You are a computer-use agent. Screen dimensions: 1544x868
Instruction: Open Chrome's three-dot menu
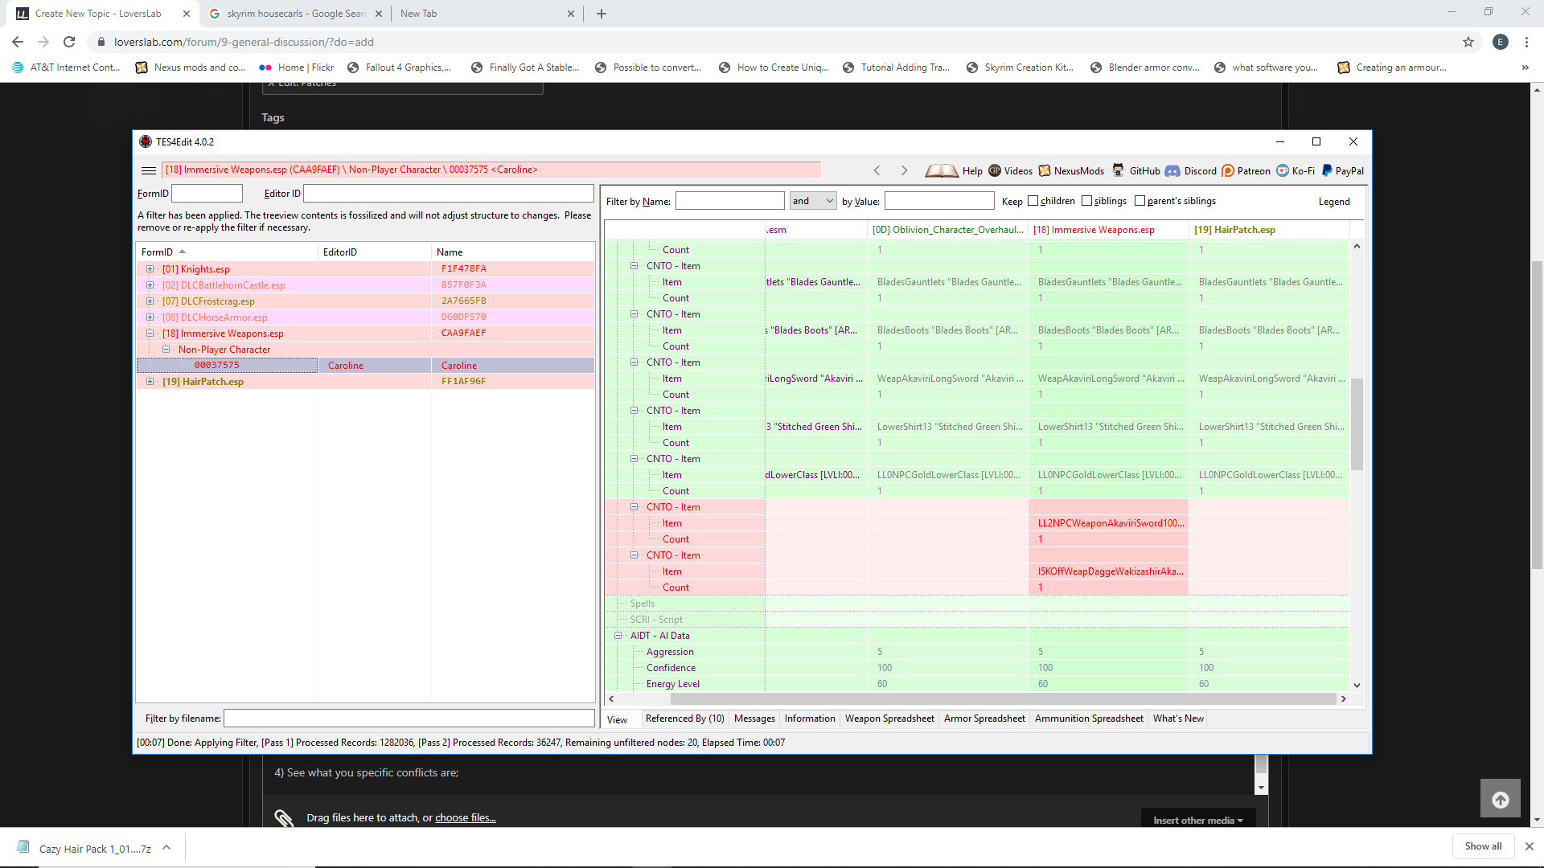(x=1526, y=42)
